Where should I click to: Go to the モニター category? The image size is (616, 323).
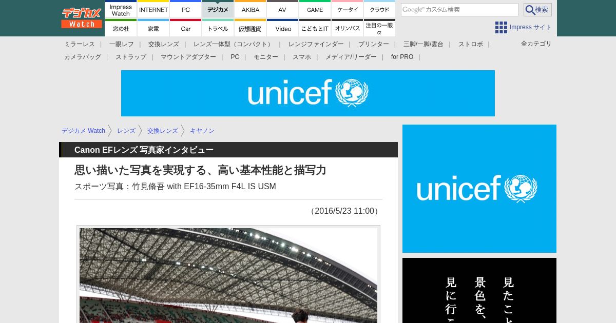pos(266,57)
